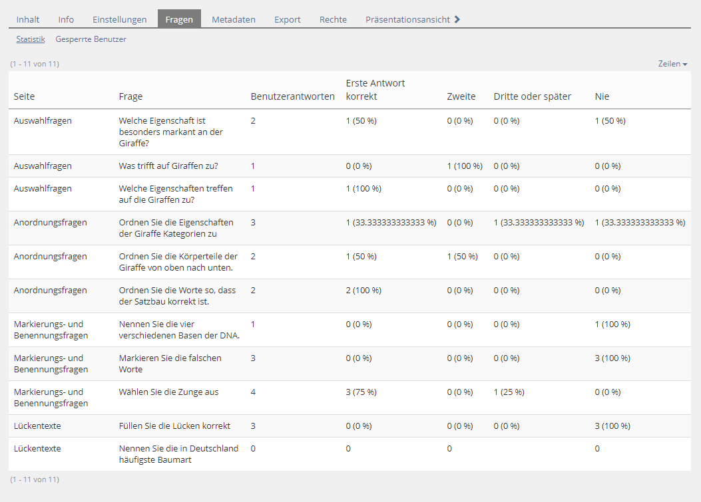Switch to the Einstellungen tab
The height and width of the screenshot is (502, 701).
120,19
